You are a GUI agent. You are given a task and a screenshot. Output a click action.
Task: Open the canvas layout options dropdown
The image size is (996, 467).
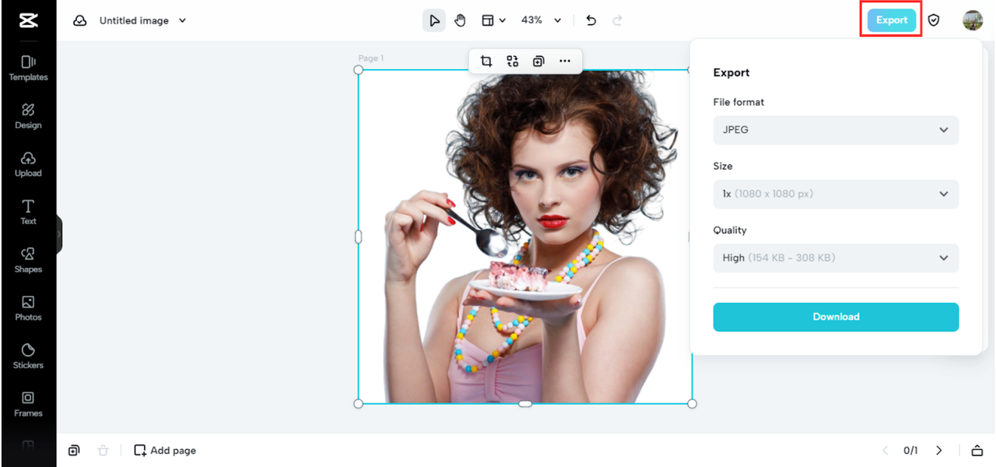point(493,20)
